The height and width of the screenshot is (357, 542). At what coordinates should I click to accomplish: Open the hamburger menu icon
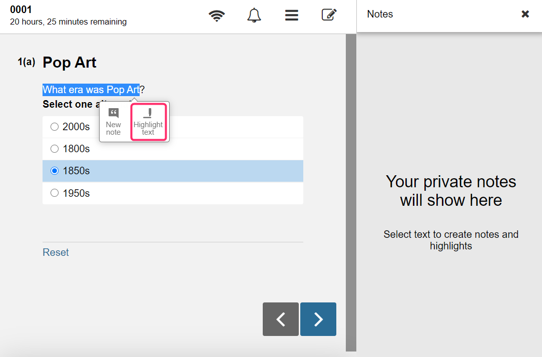(x=292, y=15)
